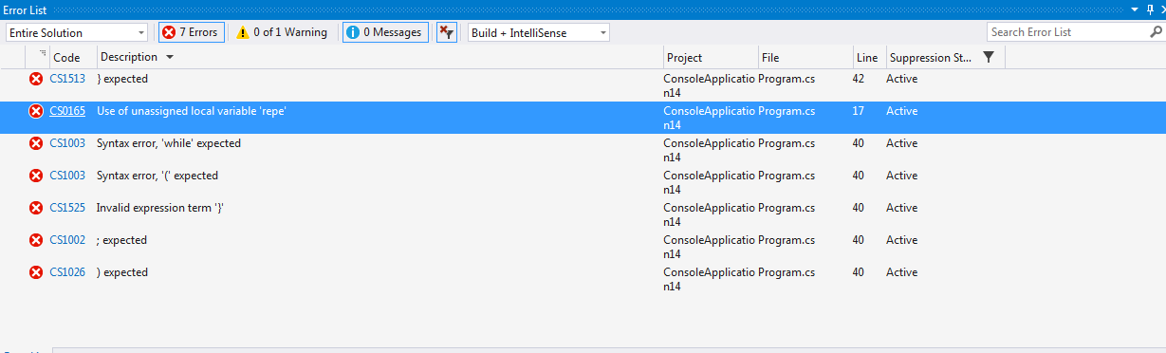Select the ') expected' error description
Screen dimensions: 1166x353
click(122, 272)
